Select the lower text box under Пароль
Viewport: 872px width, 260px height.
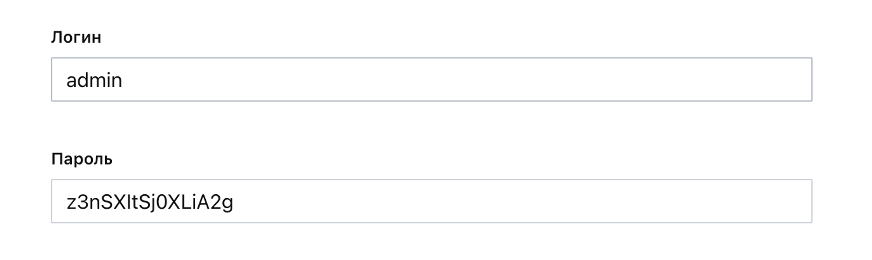tap(432, 202)
